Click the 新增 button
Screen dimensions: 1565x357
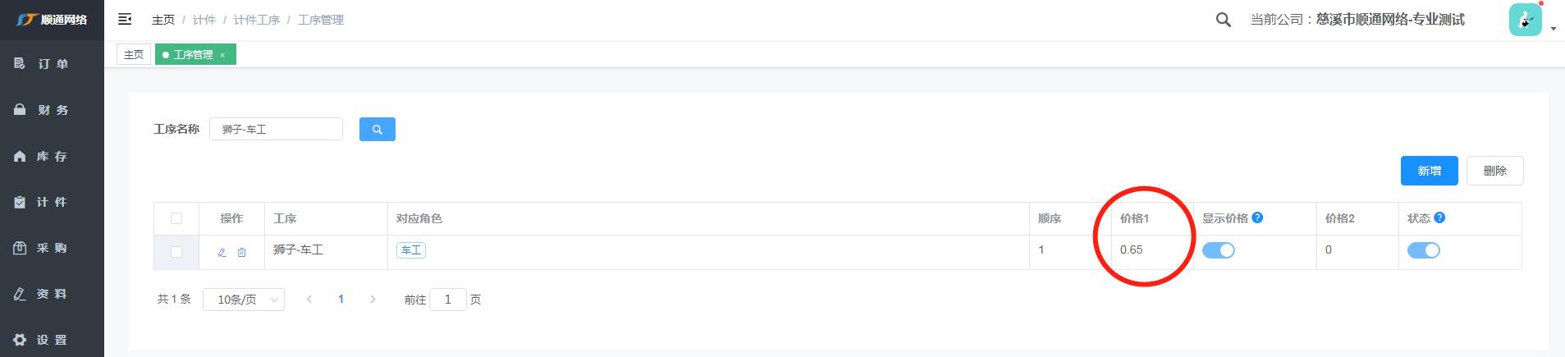[1429, 171]
